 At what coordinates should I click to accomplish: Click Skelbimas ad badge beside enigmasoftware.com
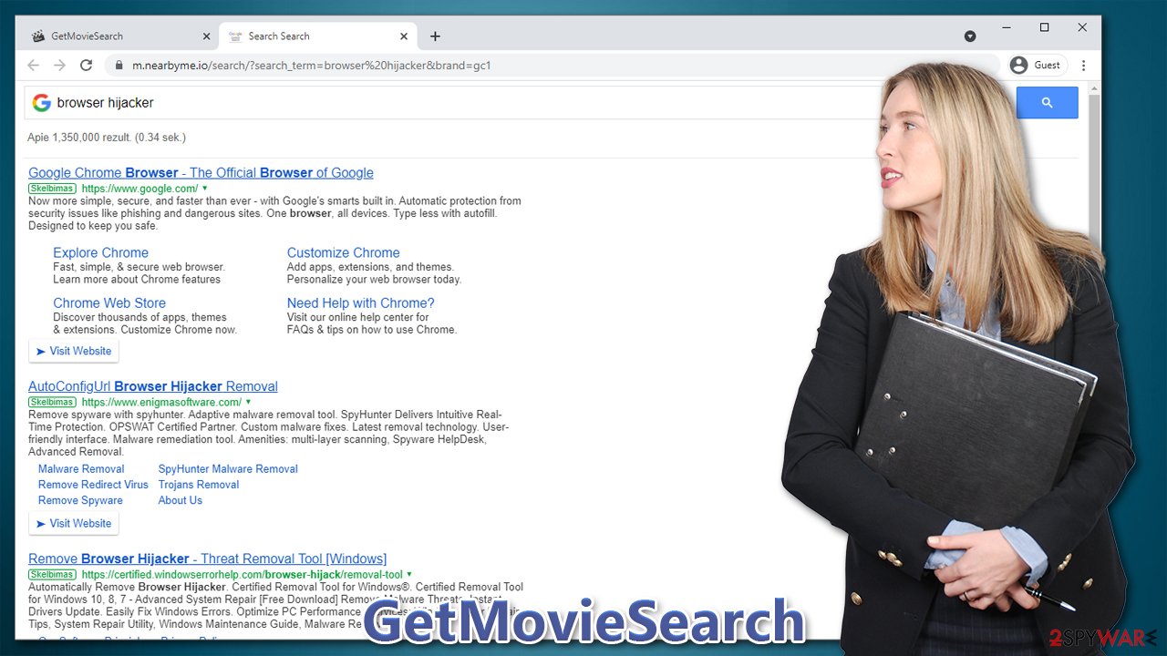pos(52,402)
